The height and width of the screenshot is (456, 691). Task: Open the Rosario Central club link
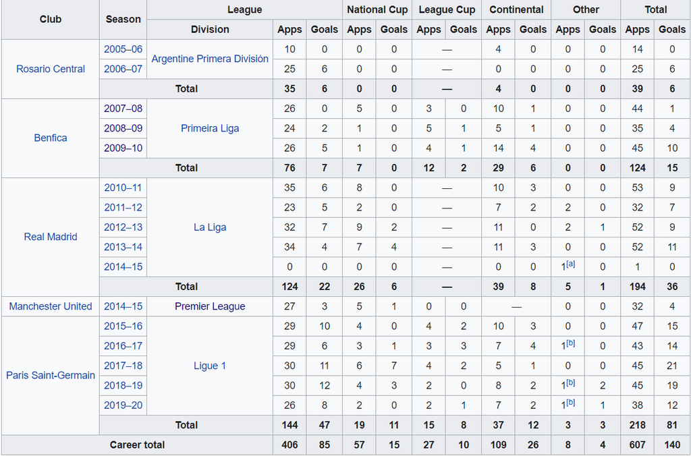(x=51, y=69)
